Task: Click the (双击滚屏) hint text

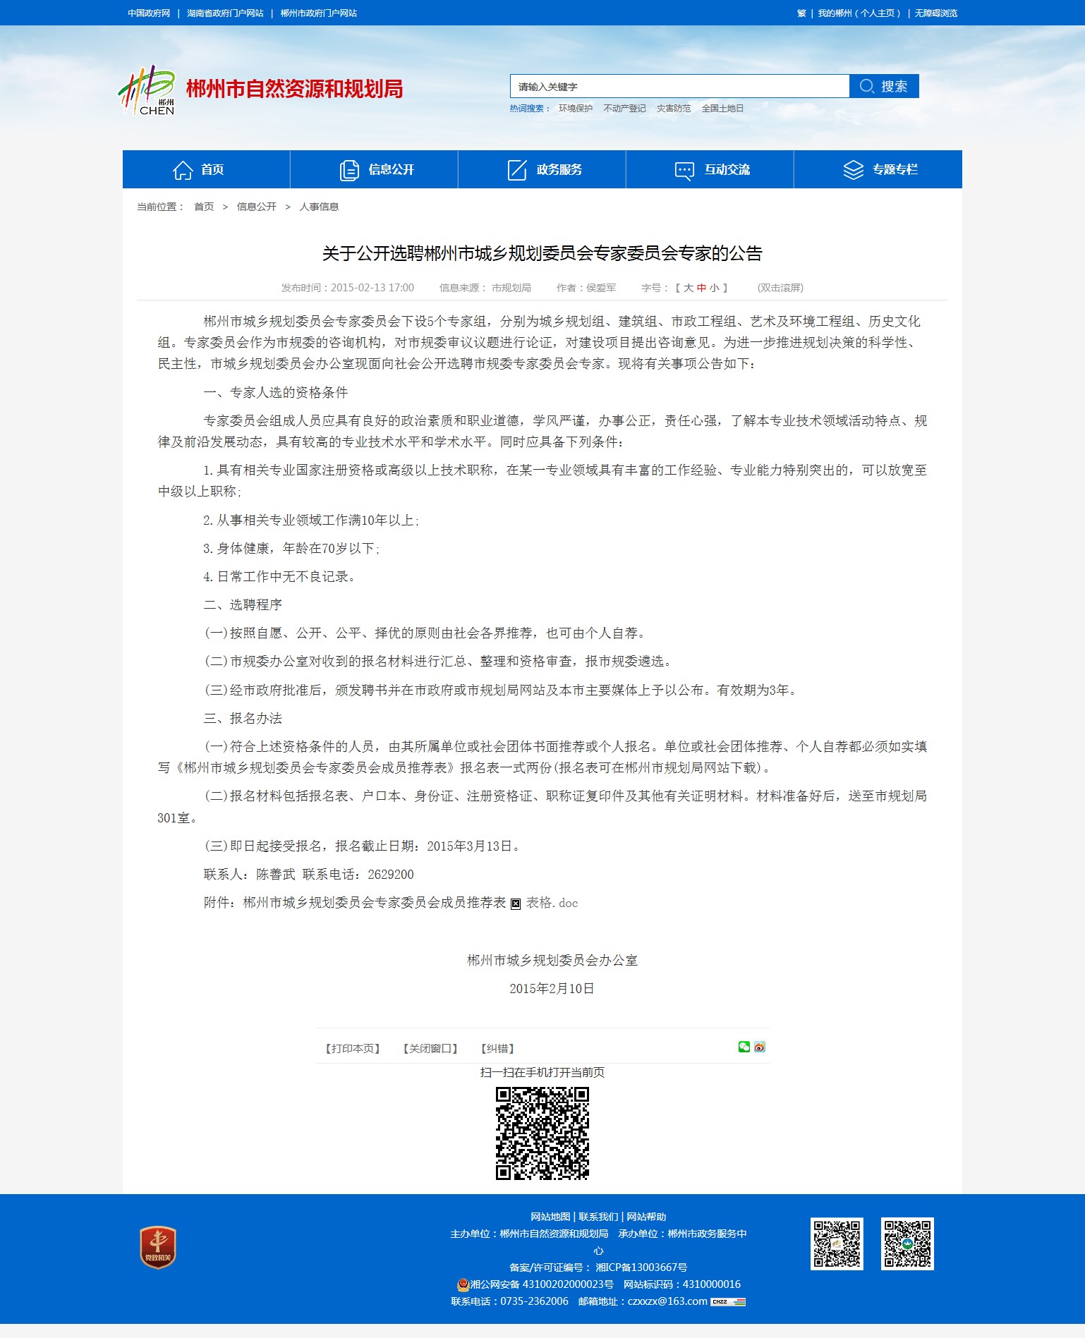Action: pos(780,288)
